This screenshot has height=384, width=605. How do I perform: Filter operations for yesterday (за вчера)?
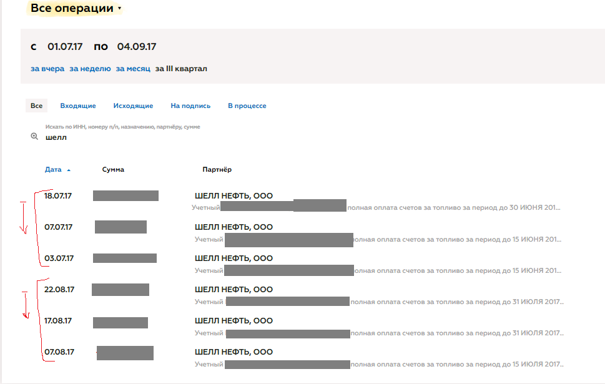tap(47, 69)
